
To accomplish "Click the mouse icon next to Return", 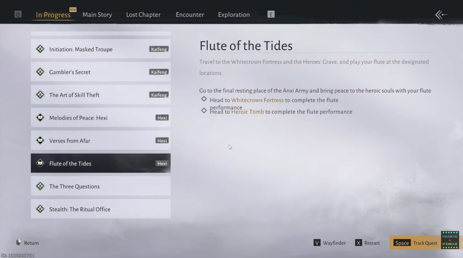I will (18, 243).
